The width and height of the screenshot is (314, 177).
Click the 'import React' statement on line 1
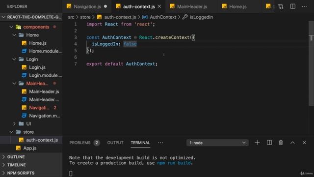coord(102,24)
